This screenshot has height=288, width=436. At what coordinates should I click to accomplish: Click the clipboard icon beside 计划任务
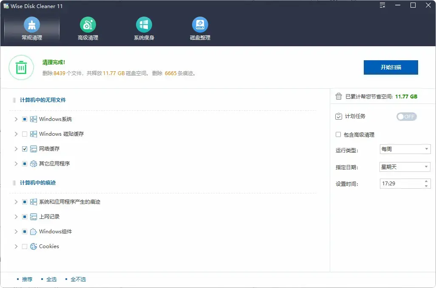tap(339, 116)
